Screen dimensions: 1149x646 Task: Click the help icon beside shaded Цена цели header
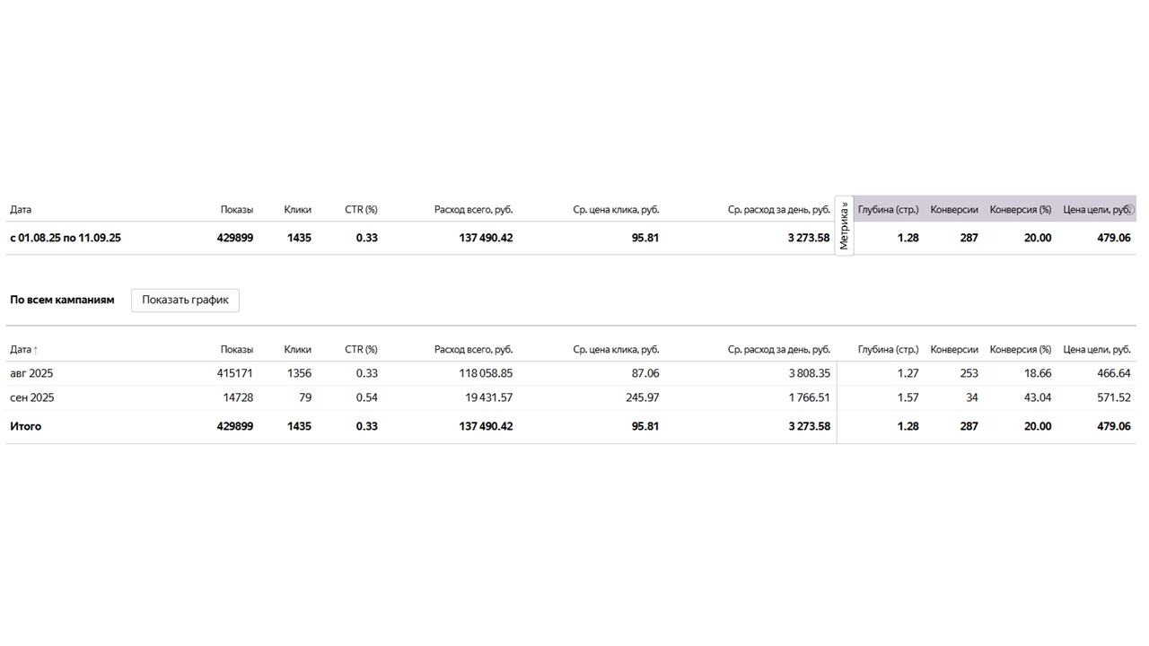[1129, 210]
